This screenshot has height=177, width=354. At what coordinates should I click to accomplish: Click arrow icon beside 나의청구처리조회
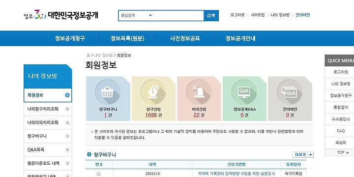tap(67, 109)
